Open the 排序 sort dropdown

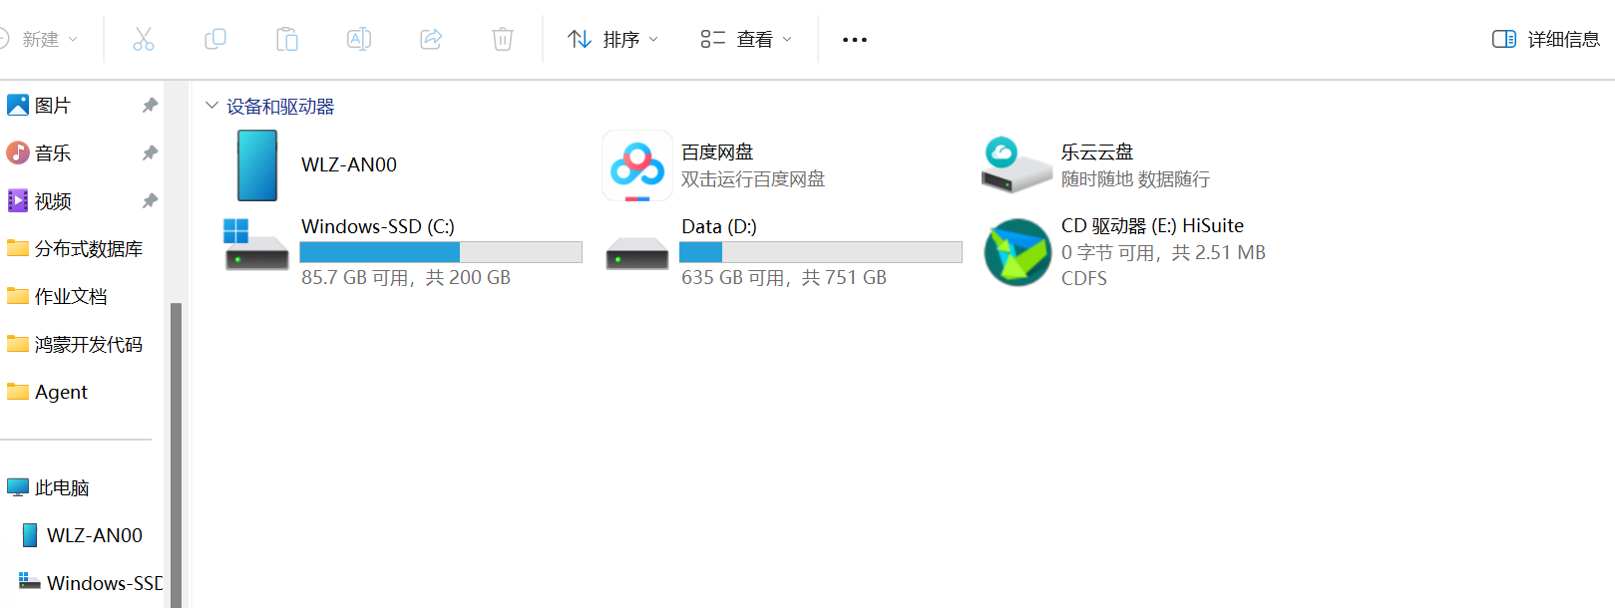tap(612, 39)
